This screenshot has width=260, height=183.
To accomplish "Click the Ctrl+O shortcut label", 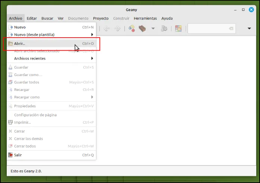I will pos(88,44).
